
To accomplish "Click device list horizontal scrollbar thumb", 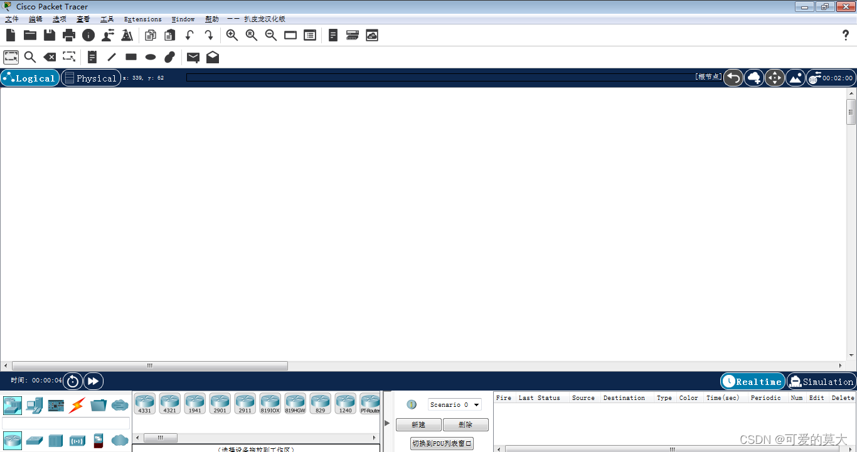I will (160, 438).
